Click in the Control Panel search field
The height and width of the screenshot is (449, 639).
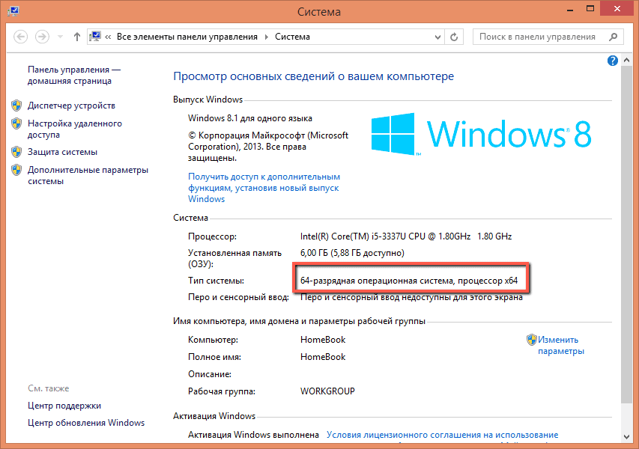538,37
